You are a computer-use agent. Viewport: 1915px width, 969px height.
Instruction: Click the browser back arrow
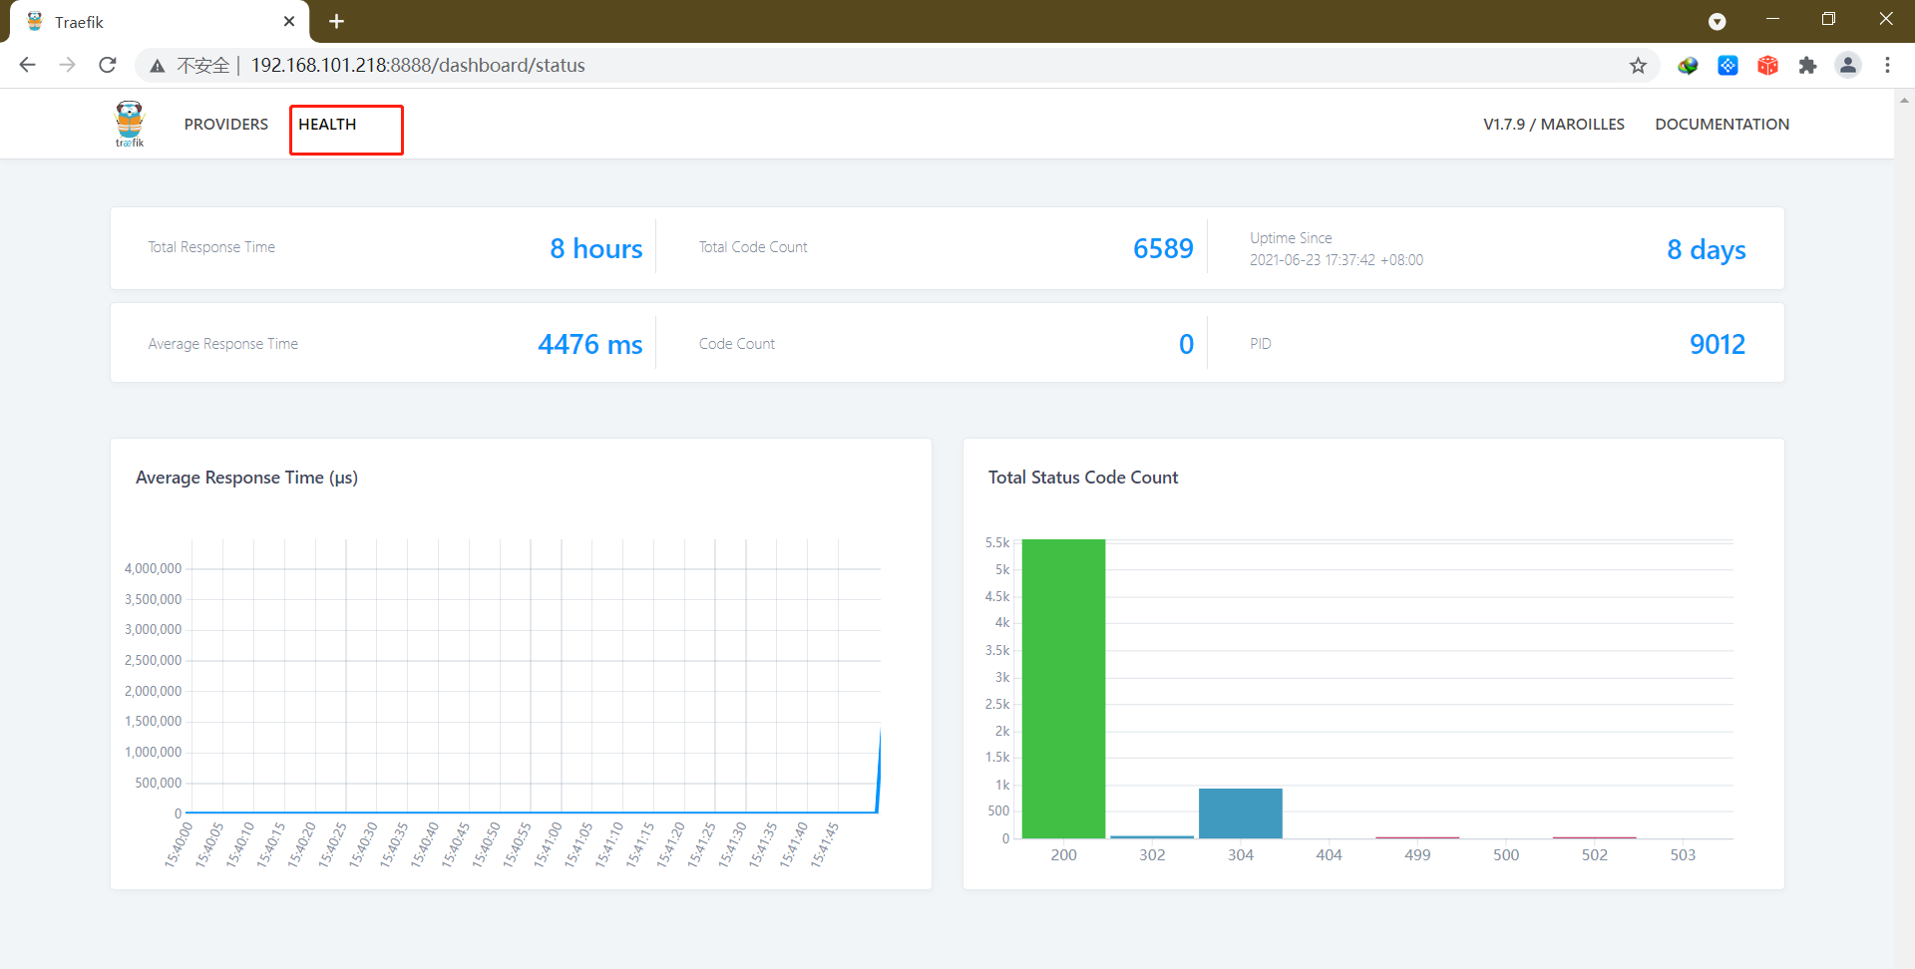pos(28,65)
